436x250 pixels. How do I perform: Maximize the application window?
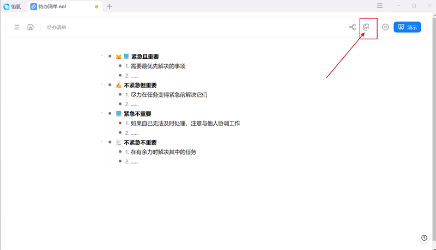[x=414, y=5]
